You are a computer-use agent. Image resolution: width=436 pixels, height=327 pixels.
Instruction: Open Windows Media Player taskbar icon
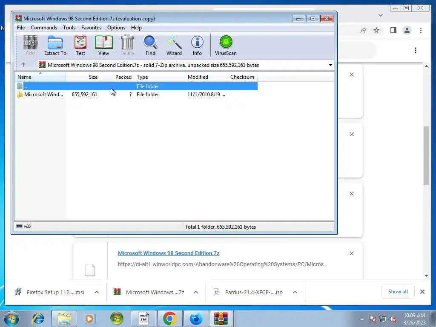point(90,318)
